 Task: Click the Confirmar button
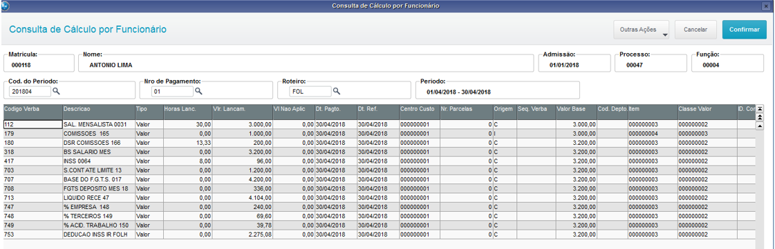745,30
